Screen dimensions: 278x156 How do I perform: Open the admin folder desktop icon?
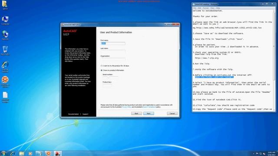[x=5, y=5]
